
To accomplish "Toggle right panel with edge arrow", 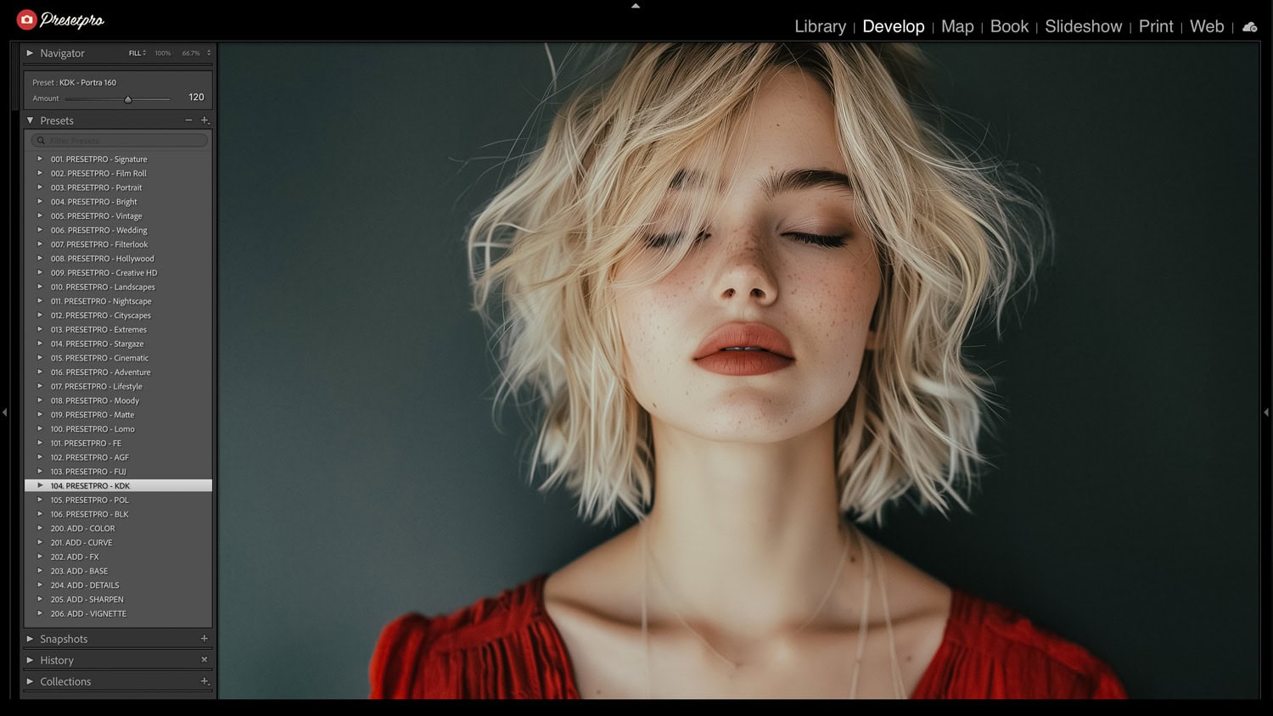I will (1266, 412).
